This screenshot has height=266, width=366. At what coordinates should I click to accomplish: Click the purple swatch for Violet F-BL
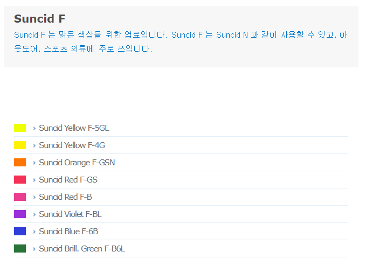[x=20, y=214]
